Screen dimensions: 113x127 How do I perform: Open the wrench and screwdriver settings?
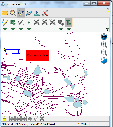(x=45, y=13)
